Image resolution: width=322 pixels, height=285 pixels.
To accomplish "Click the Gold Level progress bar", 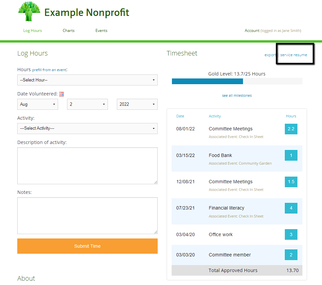I will point(237,81).
